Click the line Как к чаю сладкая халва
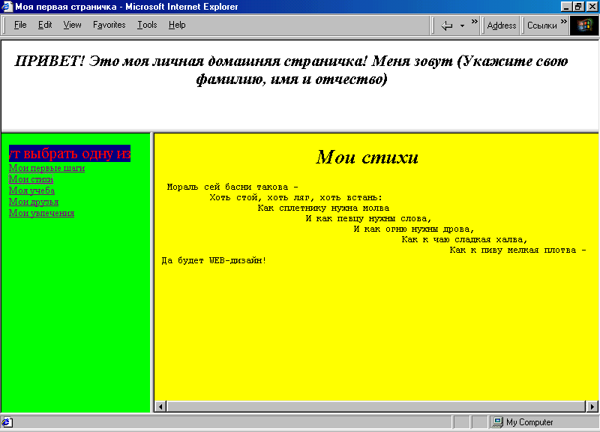 point(464,239)
